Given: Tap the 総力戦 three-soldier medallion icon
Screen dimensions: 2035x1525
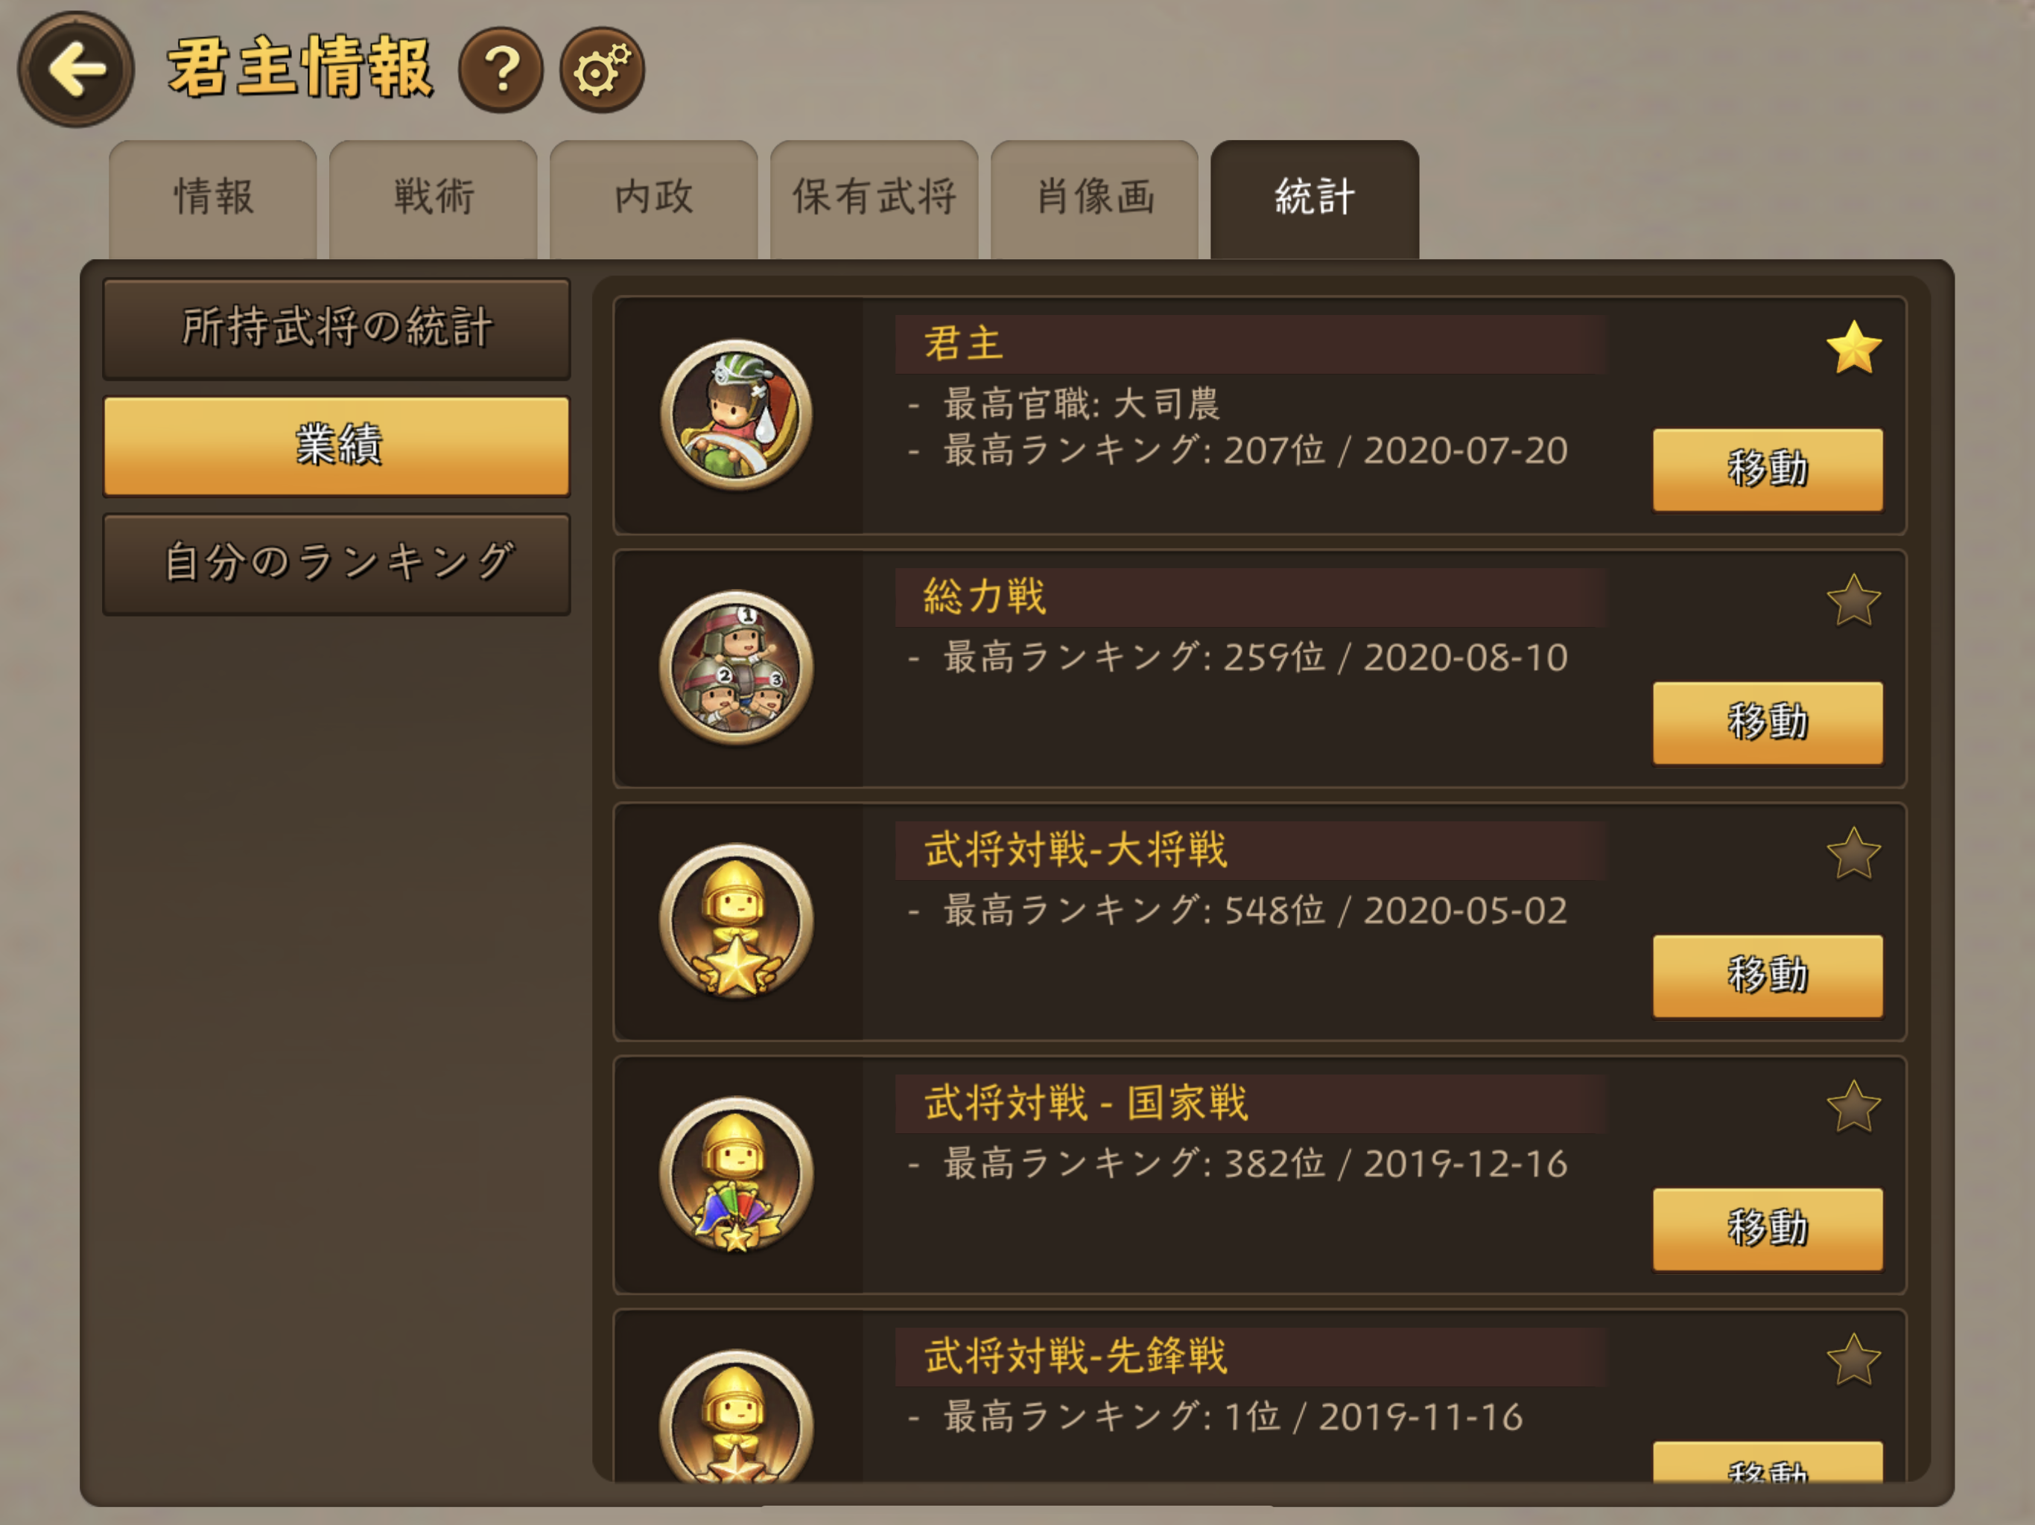Looking at the screenshot, I should click(736, 668).
